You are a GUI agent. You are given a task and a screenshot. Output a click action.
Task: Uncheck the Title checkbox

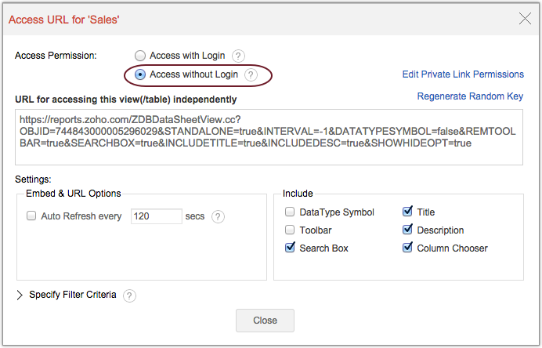407,212
